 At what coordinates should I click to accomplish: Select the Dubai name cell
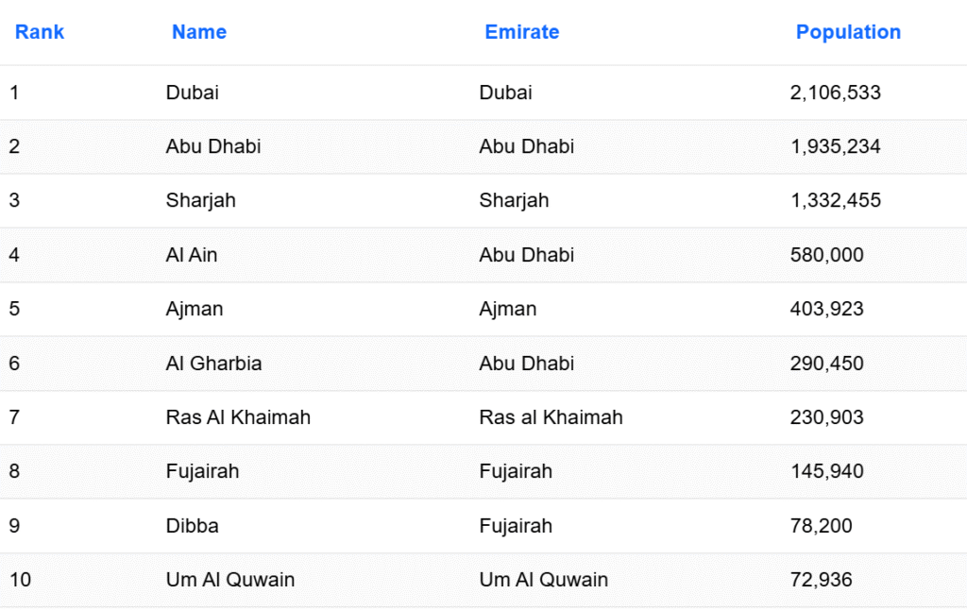(x=193, y=93)
